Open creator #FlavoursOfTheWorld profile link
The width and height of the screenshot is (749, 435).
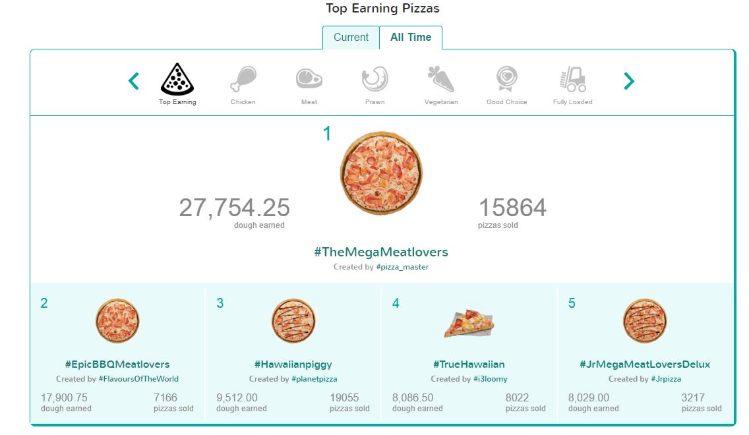(x=138, y=379)
